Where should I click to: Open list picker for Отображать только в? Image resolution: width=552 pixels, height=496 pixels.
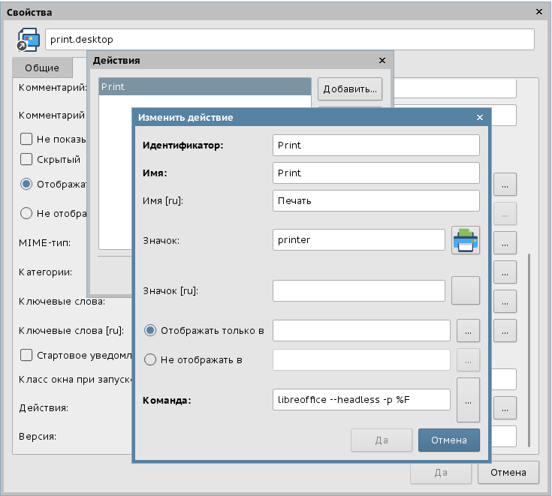click(x=468, y=331)
